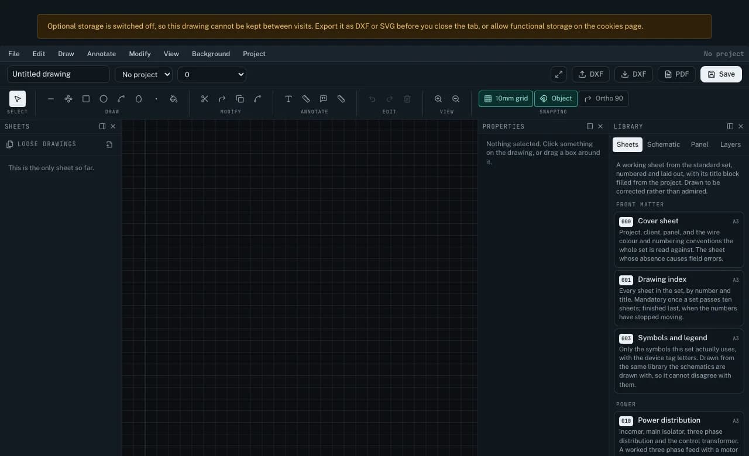Insert the Drawing index sheet card
This screenshot has width=749, height=456.
coord(679,298)
